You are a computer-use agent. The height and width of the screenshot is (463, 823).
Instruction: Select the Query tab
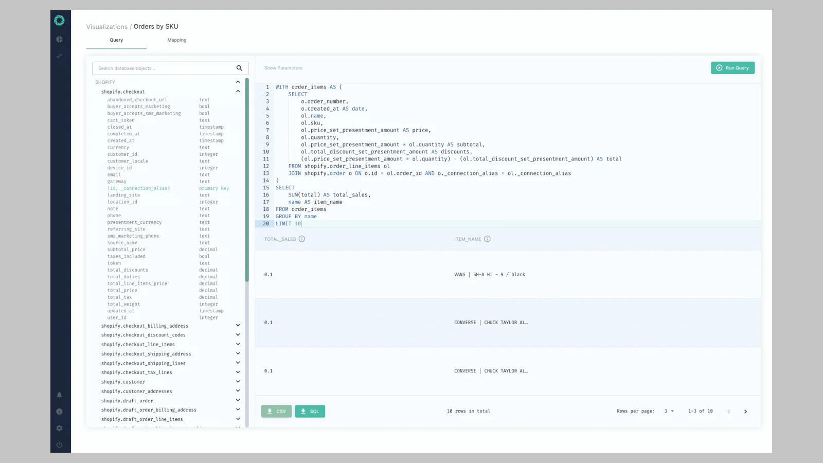[116, 40]
